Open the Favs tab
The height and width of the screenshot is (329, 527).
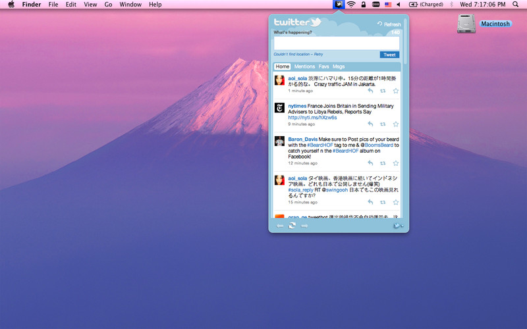(323, 66)
